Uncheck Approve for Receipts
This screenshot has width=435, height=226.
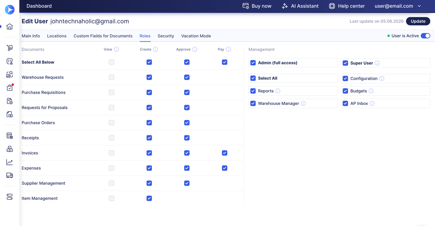(187, 138)
